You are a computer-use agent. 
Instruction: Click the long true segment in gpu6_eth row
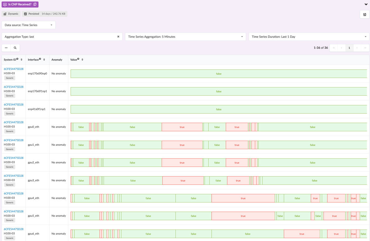click(302, 234)
